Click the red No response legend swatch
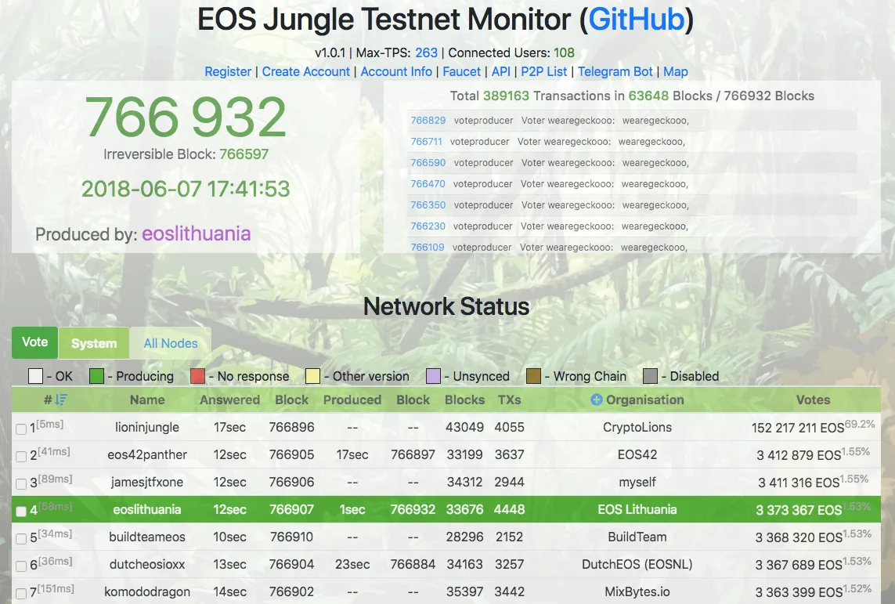Viewport: 895px width, 604px height. coord(197,376)
